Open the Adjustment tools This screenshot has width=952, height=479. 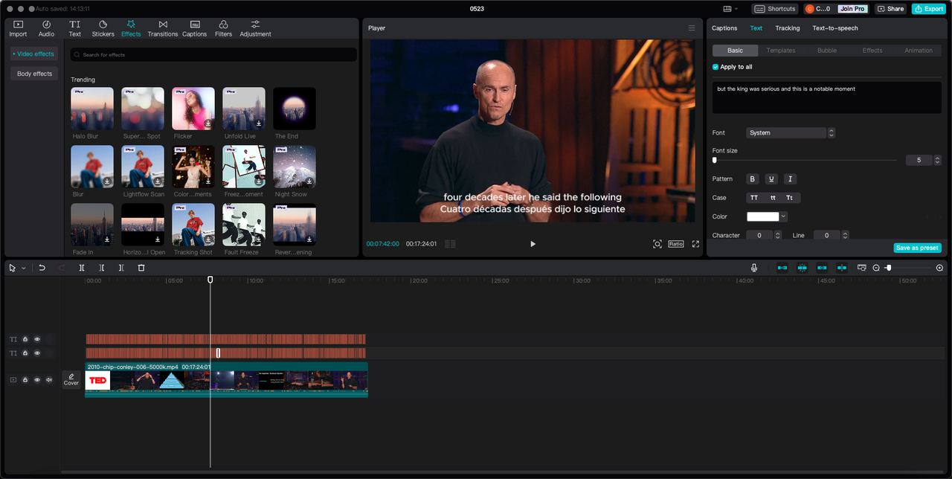click(255, 28)
